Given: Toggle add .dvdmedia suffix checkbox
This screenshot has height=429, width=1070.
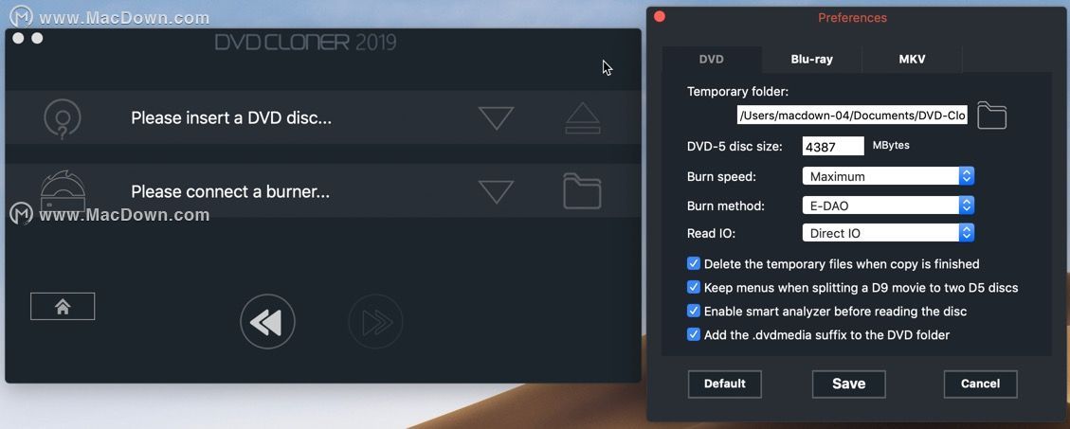Looking at the screenshot, I should point(694,335).
